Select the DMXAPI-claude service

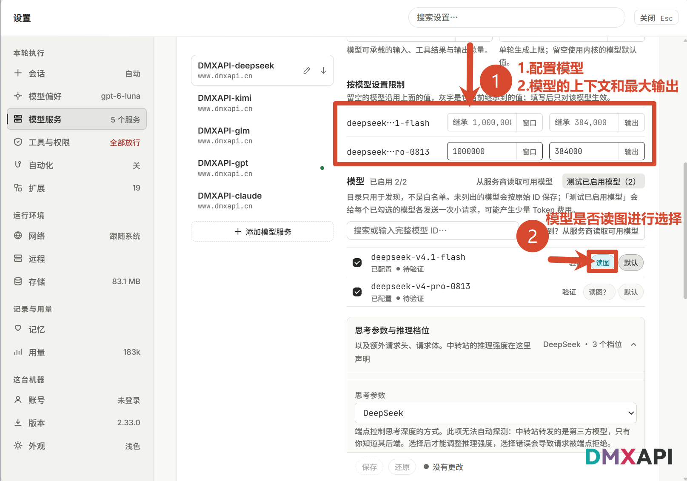point(262,200)
